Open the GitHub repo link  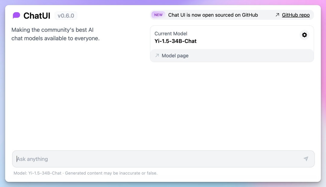296,15
